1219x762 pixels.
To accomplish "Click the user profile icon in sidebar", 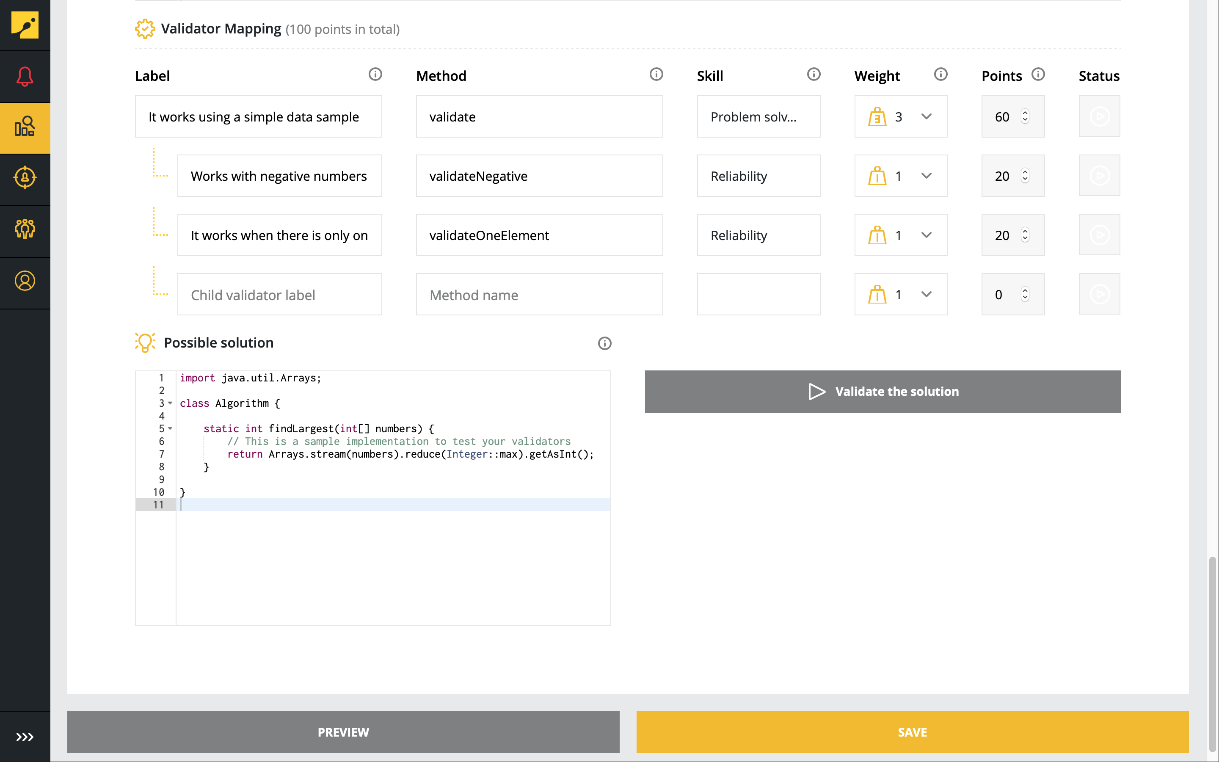I will click(25, 281).
